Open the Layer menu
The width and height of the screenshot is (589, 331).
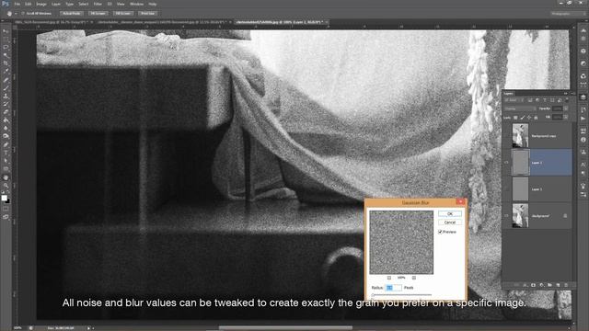point(56,4)
